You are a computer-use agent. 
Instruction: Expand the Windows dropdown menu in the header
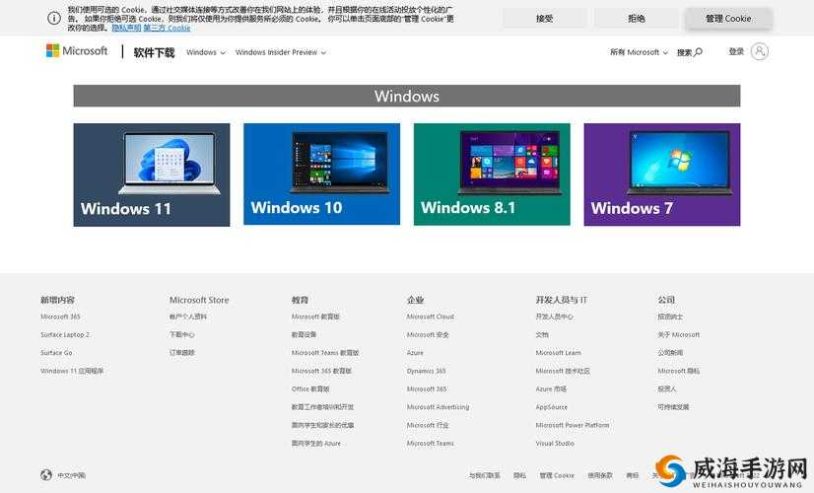(206, 52)
